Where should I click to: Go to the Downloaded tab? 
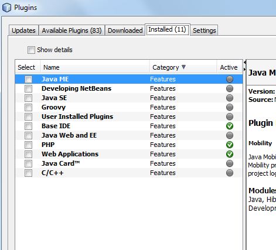(x=125, y=30)
